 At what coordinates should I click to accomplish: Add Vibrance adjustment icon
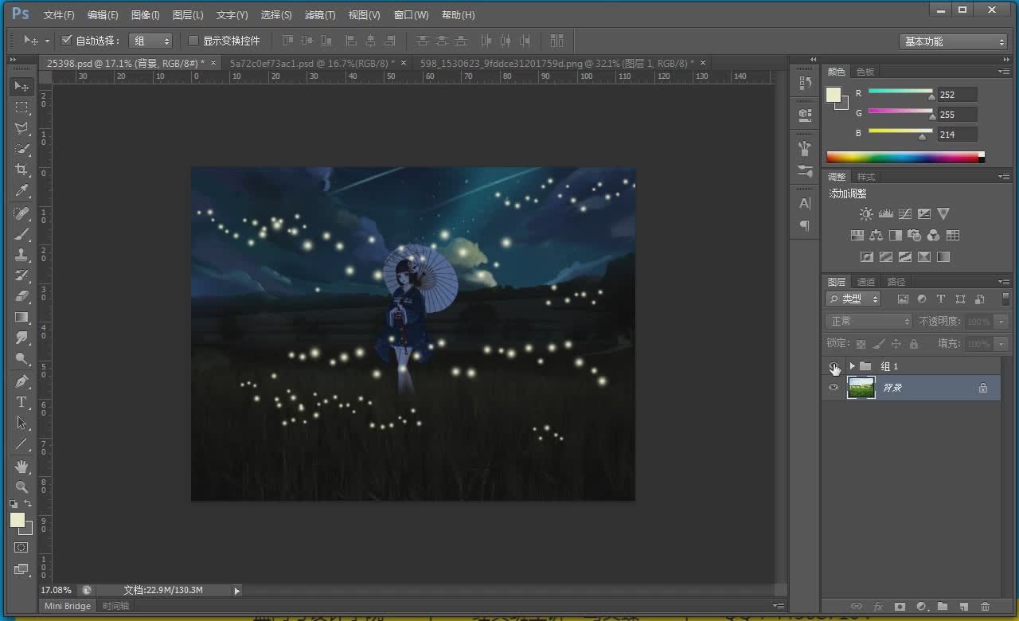(943, 213)
